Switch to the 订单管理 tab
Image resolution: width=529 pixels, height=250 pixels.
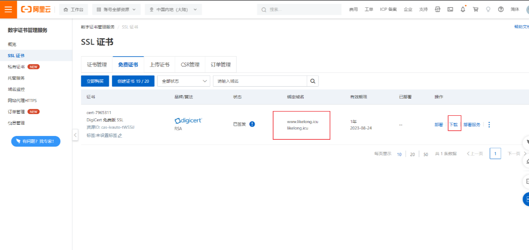point(220,65)
